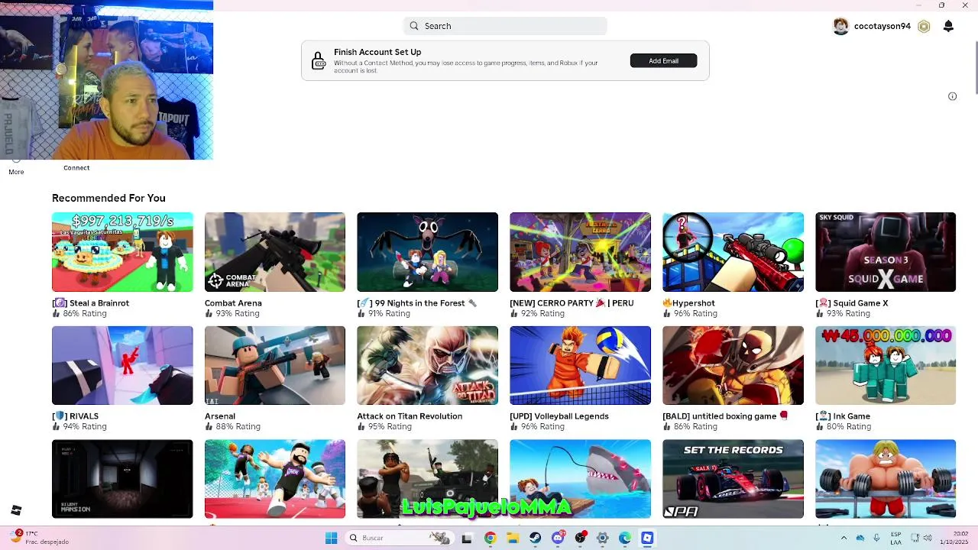
Task: Click the Arsenal title text
Action: pos(220,416)
